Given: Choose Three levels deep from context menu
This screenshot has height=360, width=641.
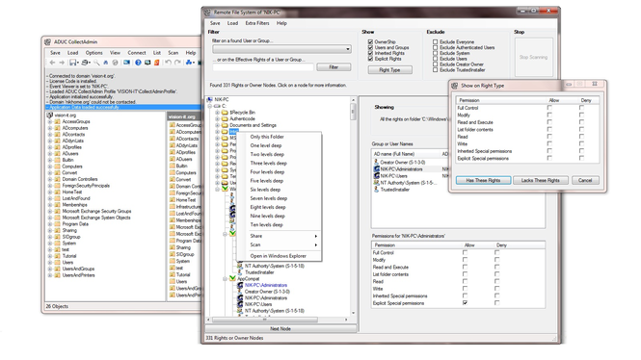Looking at the screenshot, I should pos(269,164).
